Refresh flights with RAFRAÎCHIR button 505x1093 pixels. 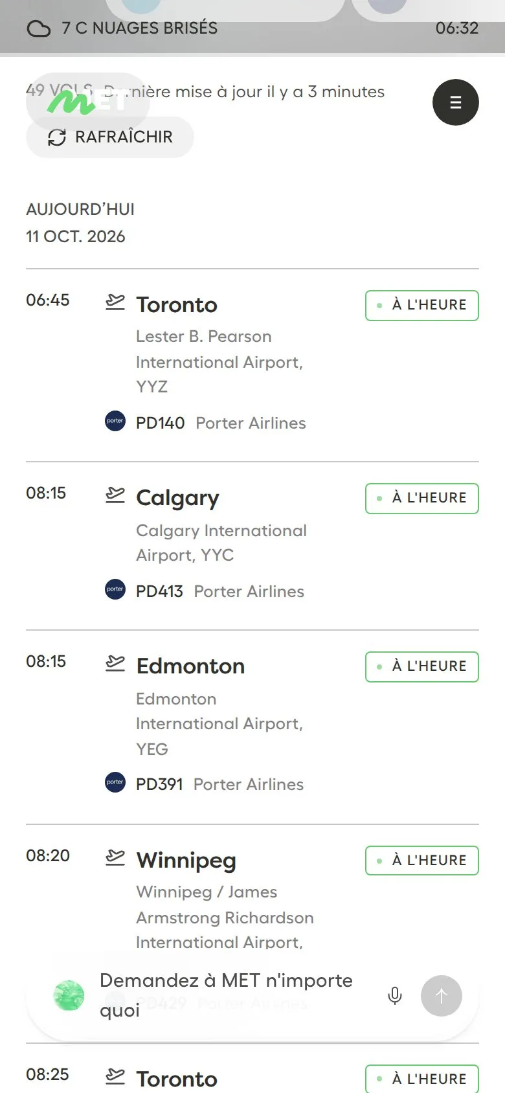tap(110, 137)
